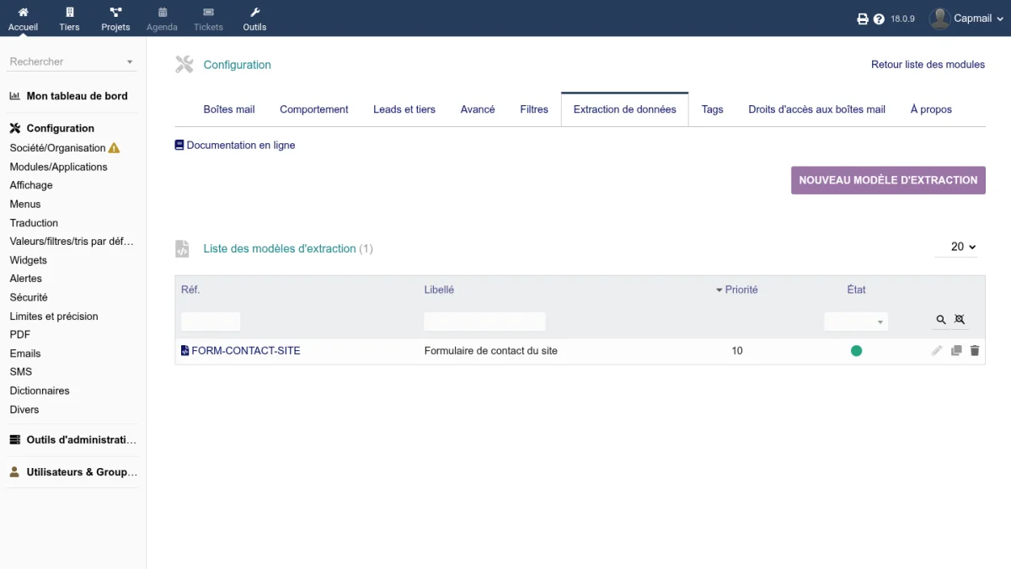Image resolution: width=1011 pixels, height=569 pixels.
Task: Open the Dictionnaires sidebar entry
Action: [40, 391]
